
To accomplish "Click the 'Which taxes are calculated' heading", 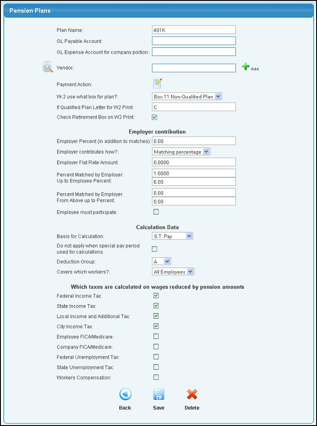I will coord(158,287).
